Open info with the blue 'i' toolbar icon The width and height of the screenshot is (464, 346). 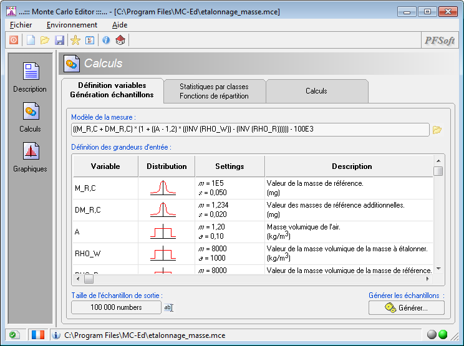(106, 40)
